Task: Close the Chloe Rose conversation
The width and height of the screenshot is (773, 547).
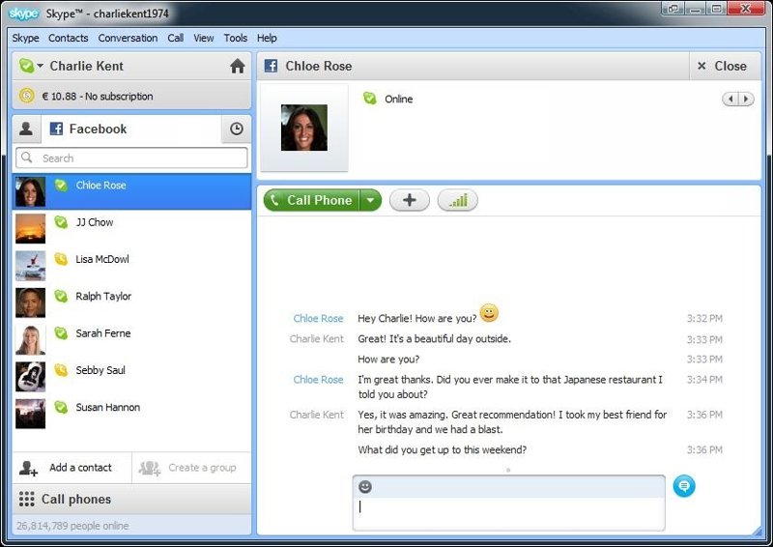Action: [x=721, y=66]
